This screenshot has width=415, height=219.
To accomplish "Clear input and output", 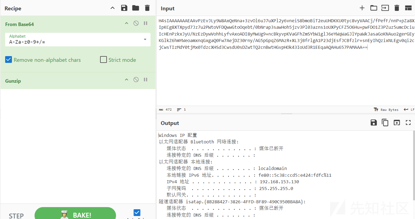I will 397,8.
